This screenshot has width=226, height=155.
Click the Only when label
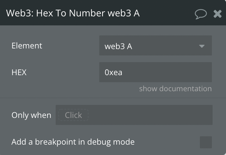(x=31, y=115)
